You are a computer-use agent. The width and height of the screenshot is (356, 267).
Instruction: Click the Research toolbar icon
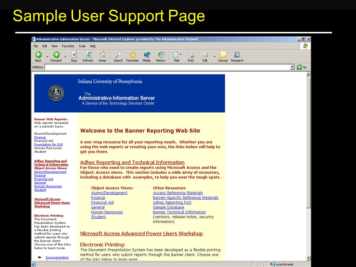(x=237, y=55)
